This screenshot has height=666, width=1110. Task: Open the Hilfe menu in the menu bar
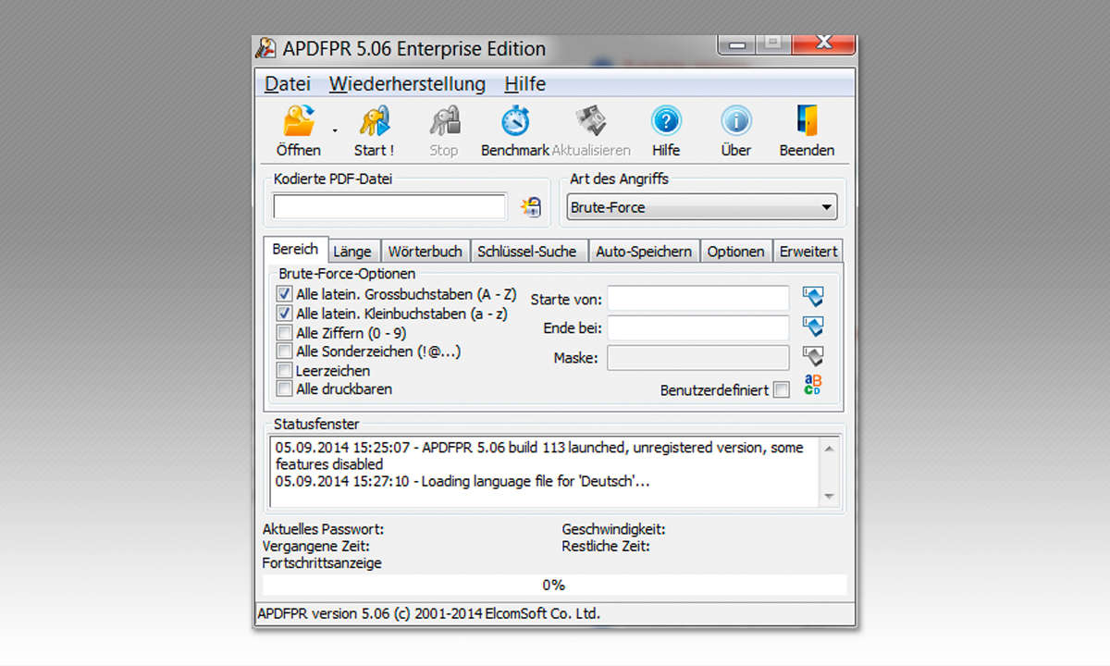tap(525, 84)
